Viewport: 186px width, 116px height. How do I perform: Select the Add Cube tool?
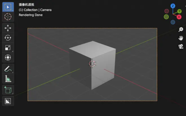tap(8, 90)
